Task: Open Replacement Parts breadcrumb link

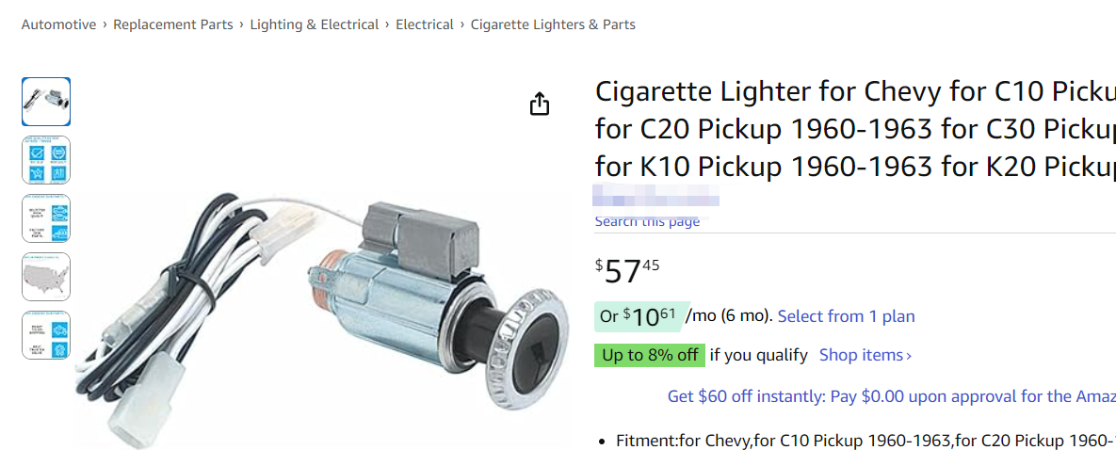Action: pos(172,24)
